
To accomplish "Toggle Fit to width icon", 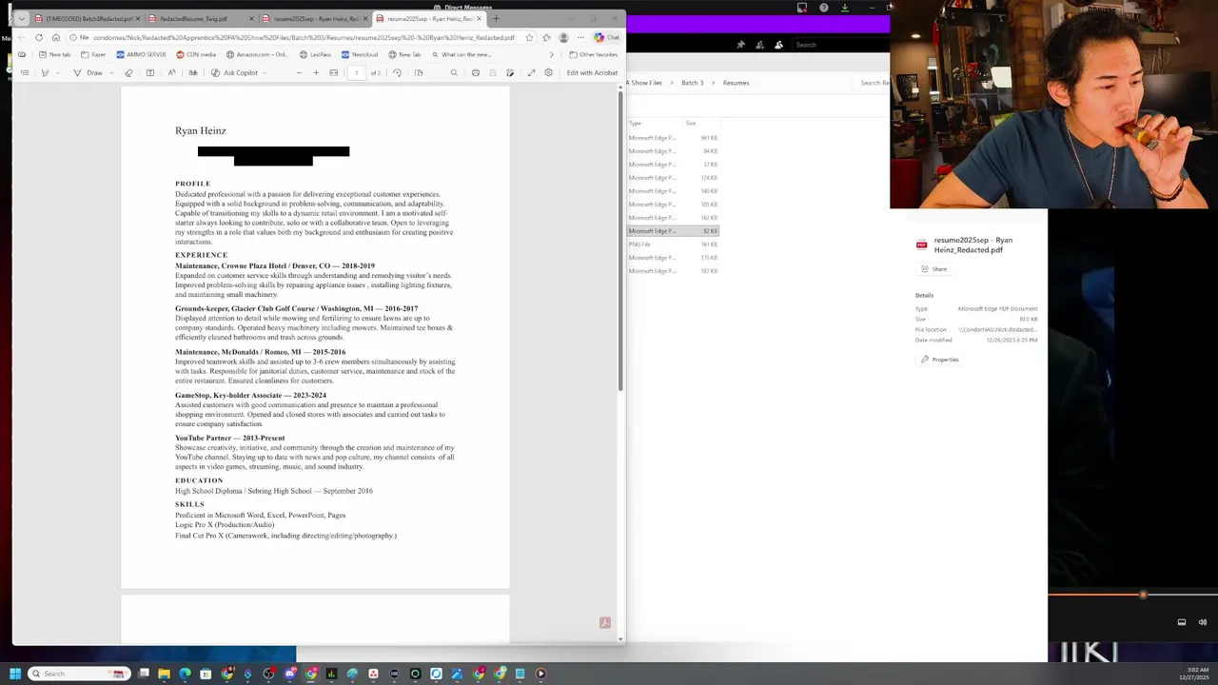I will pyautogui.click(x=334, y=72).
